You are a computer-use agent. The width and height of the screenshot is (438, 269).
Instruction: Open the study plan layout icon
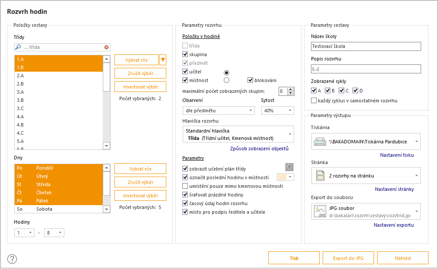(x=289, y=167)
